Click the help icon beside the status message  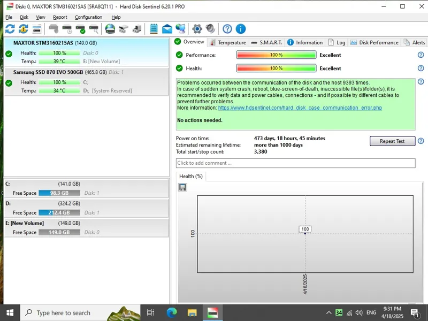point(421,81)
